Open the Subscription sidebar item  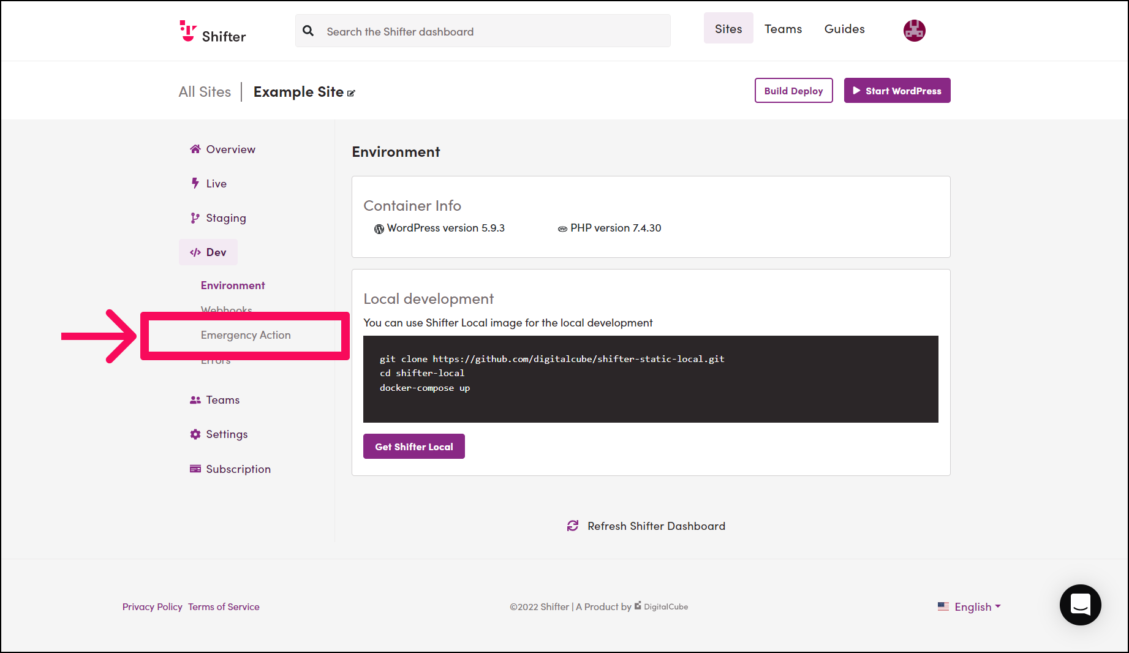(x=230, y=469)
